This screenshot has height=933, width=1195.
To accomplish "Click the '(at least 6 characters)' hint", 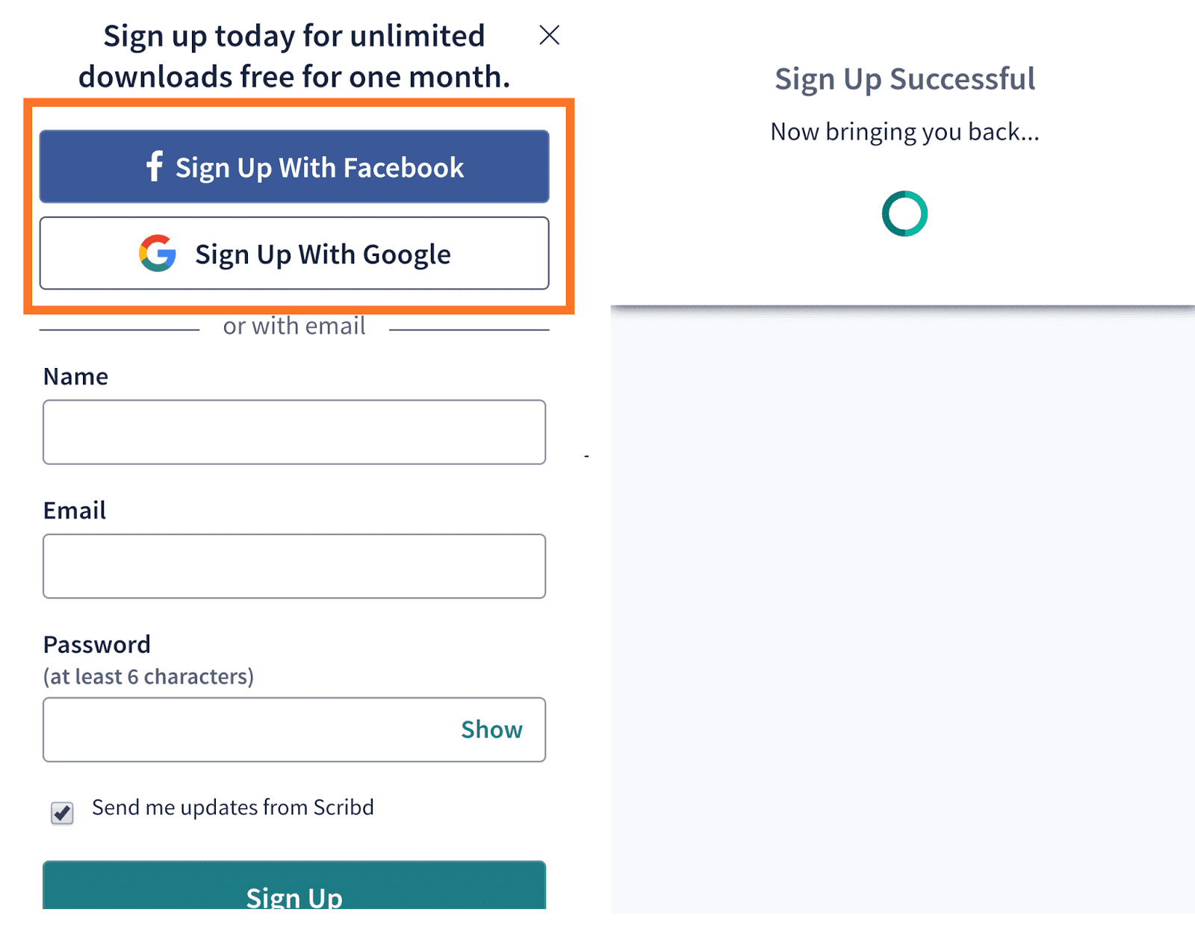I will [x=149, y=676].
